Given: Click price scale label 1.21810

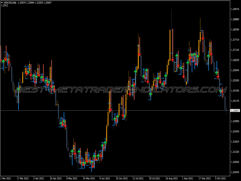Looking at the screenshot, I should (x=235, y=142).
